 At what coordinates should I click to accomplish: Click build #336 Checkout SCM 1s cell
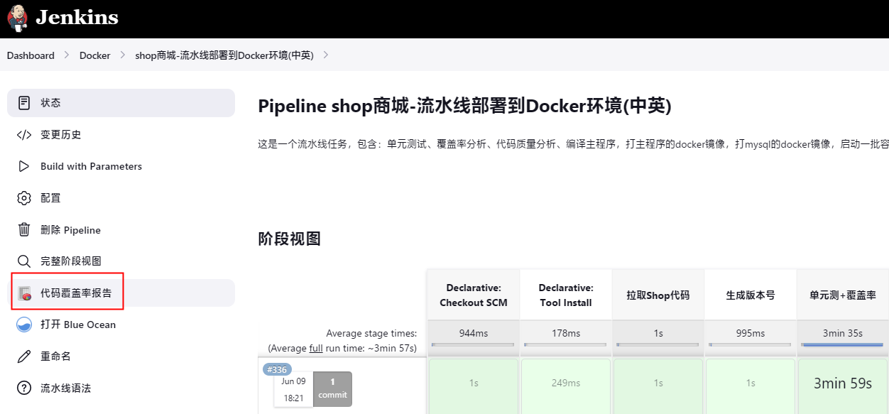[x=474, y=386]
